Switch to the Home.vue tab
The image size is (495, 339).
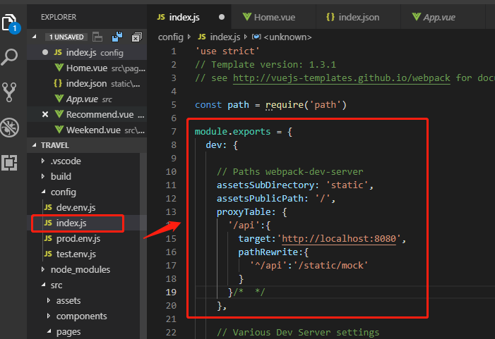pos(273,17)
